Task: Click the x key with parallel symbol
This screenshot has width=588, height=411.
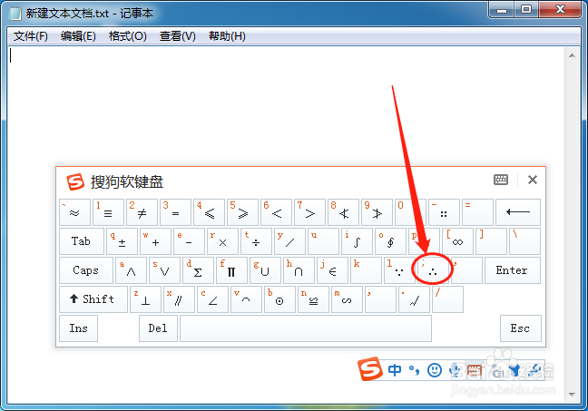Action: pyautogui.click(x=179, y=299)
